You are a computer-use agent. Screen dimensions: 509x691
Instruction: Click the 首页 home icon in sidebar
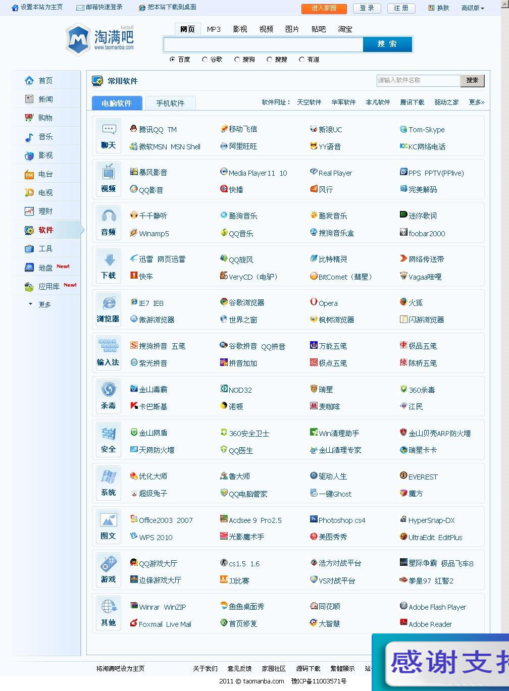29,80
